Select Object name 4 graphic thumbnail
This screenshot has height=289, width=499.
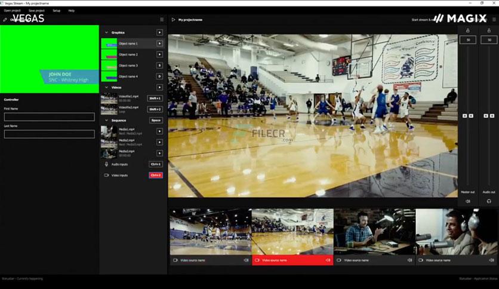click(109, 76)
